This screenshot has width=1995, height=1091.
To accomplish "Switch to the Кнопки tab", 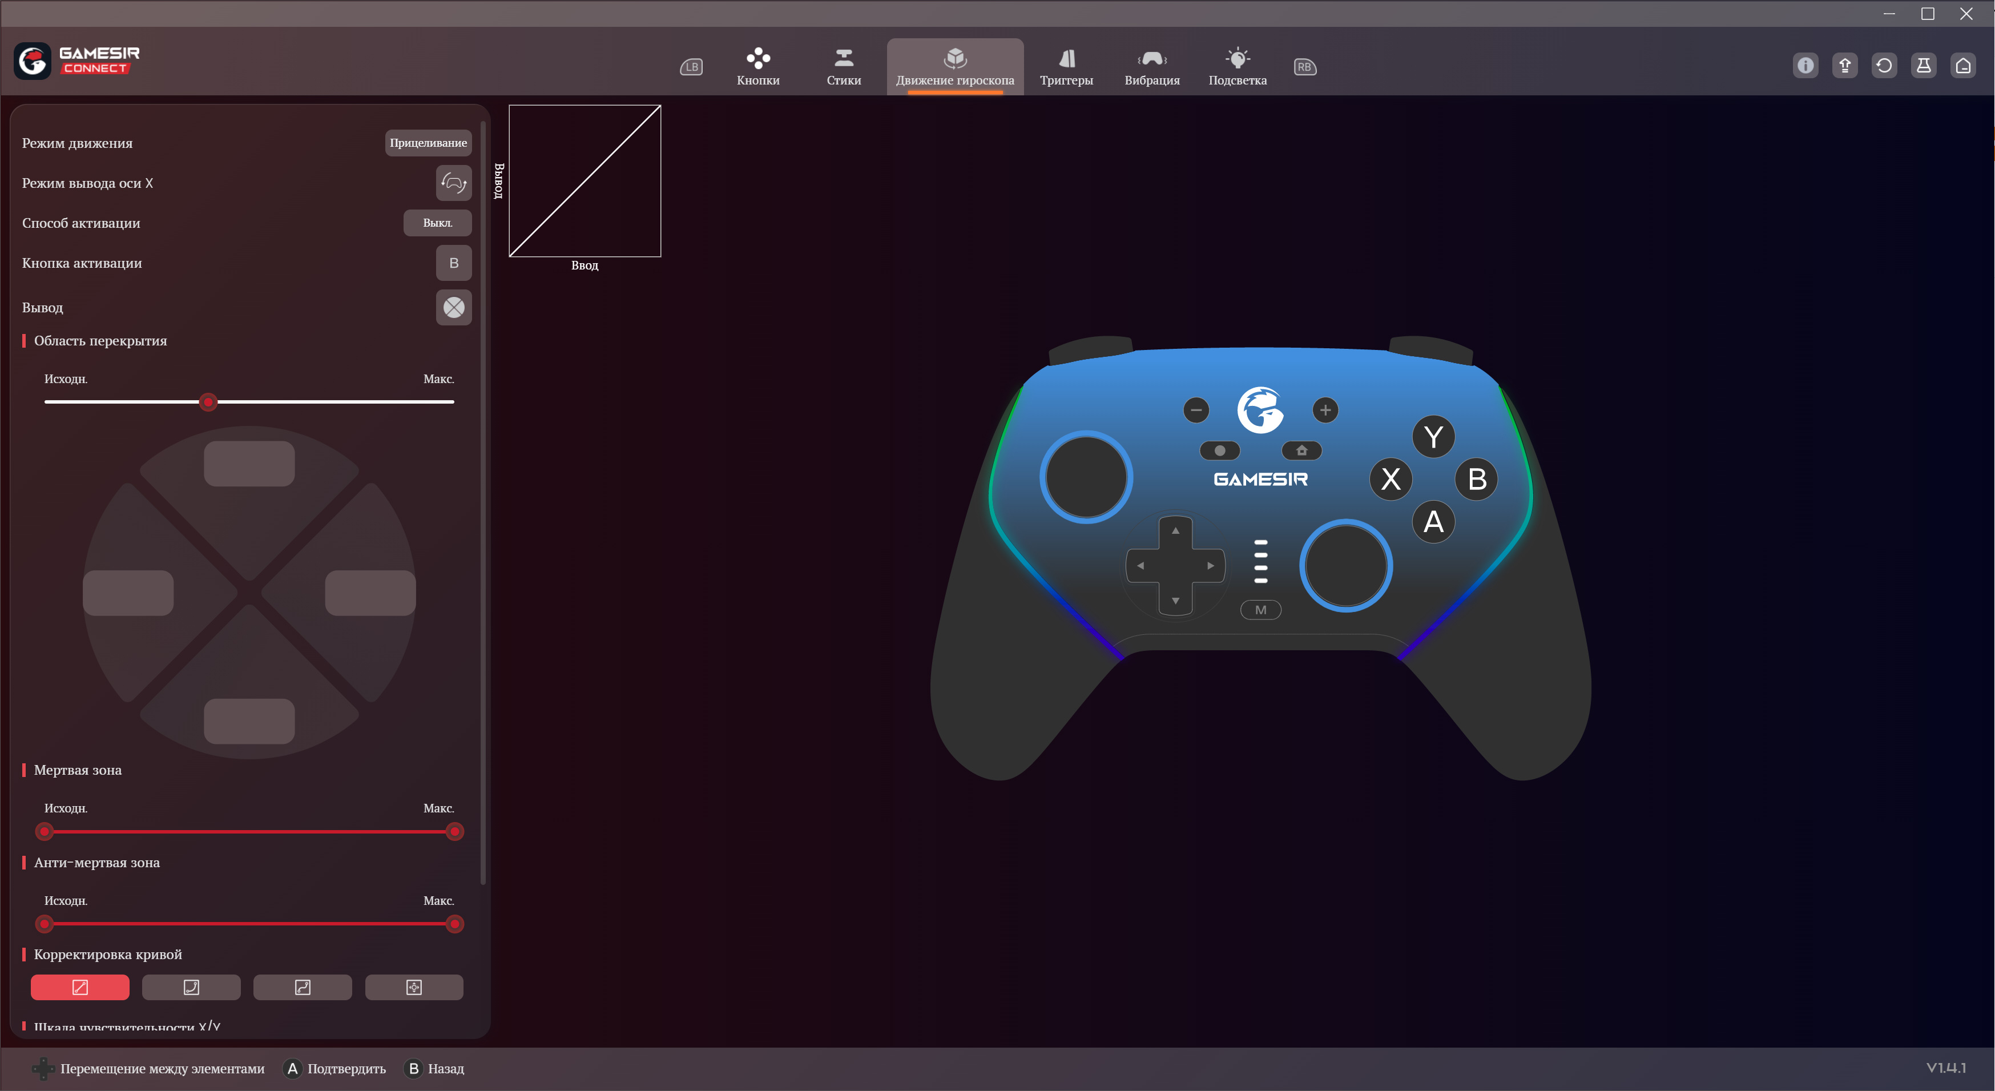I will coord(757,67).
